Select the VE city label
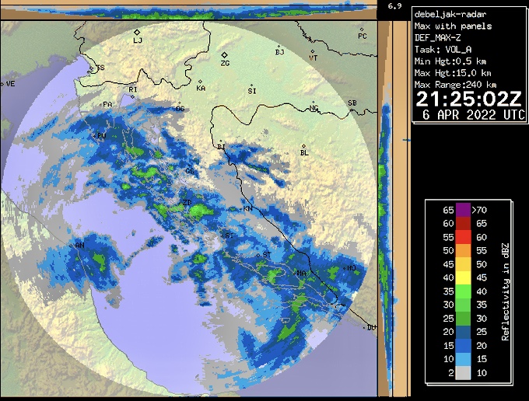 [x=11, y=84]
